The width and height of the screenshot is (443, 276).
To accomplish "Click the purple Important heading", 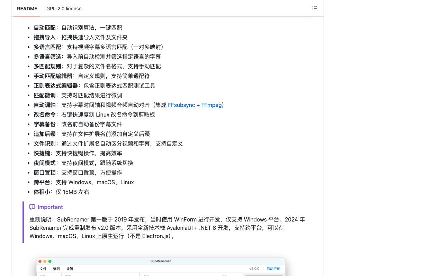I will tap(50, 207).
